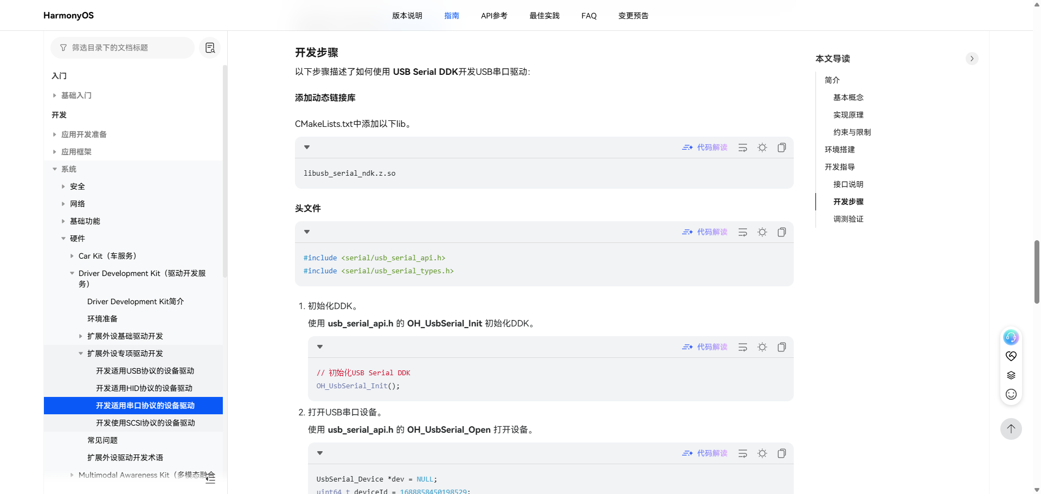Collapse the libusb_serial_ndk code block

click(307, 147)
